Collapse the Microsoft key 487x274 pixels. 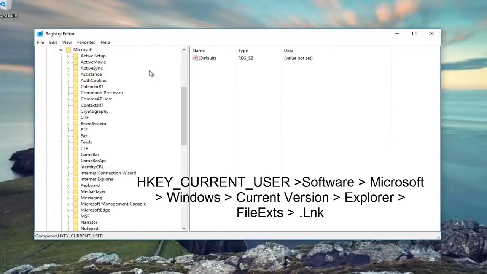tap(61, 50)
